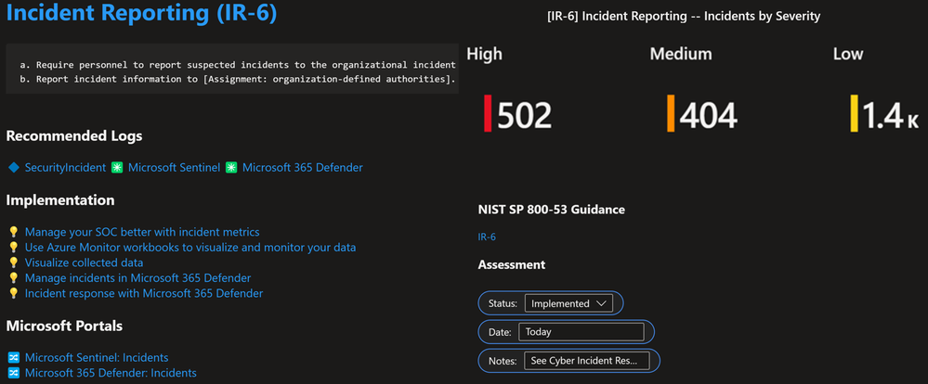928x384 pixels.
Task: Click the NIST SP 800-53 Guidance heading
Action: (551, 210)
